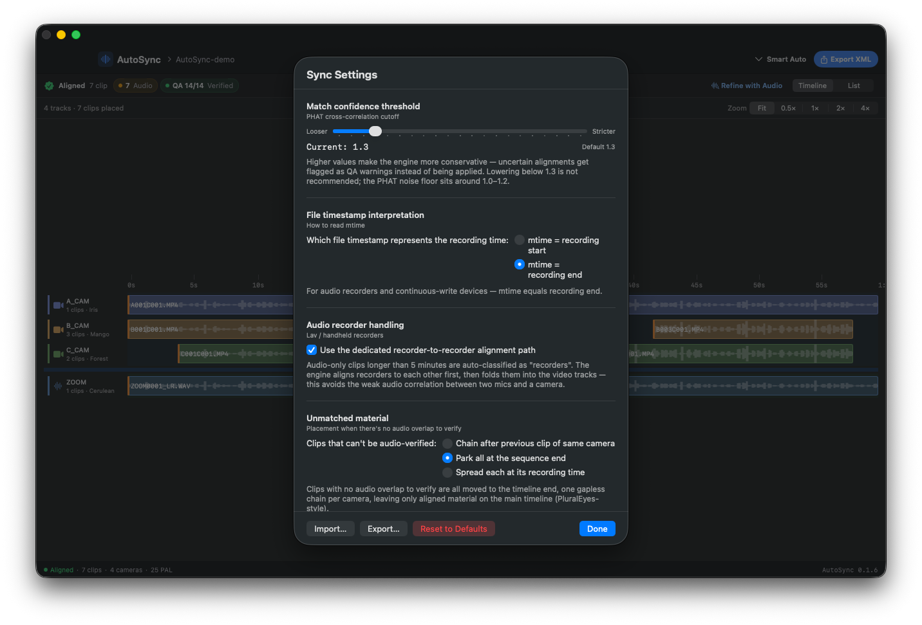This screenshot has height=625, width=922.
Task: Set zoom to 0.5×
Action: [x=788, y=108]
